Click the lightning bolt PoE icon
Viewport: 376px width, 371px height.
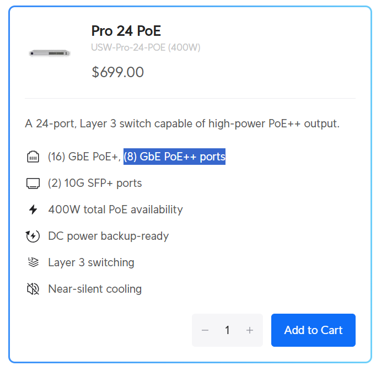[33, 209]
